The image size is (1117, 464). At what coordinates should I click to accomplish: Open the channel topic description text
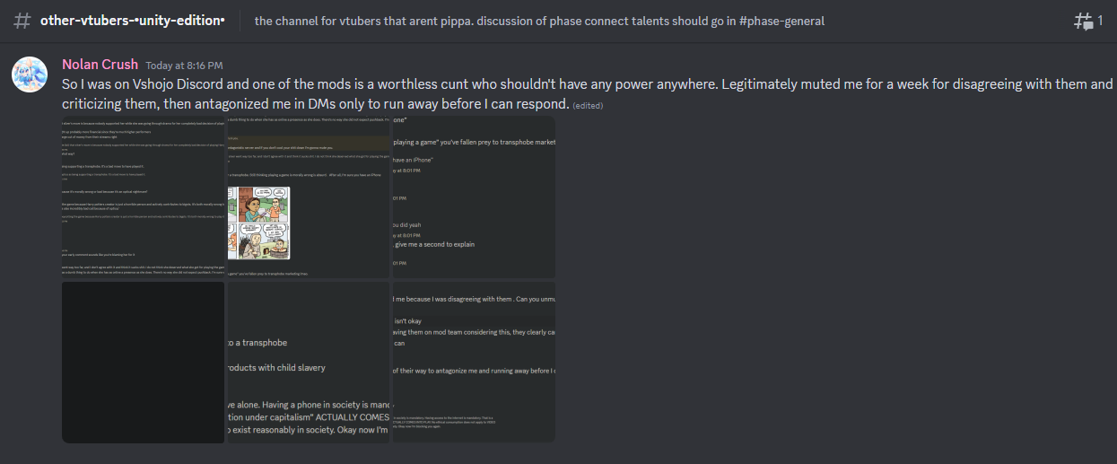click(539, 21)
